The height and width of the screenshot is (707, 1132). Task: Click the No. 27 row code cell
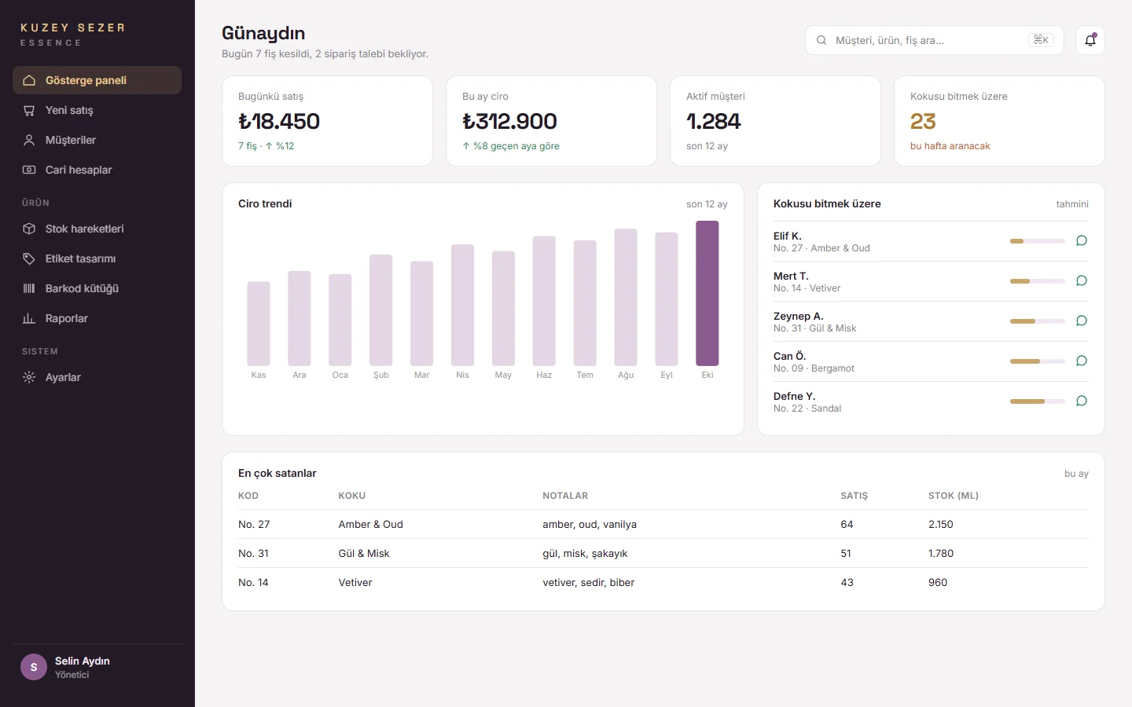[x=254, y=524]
